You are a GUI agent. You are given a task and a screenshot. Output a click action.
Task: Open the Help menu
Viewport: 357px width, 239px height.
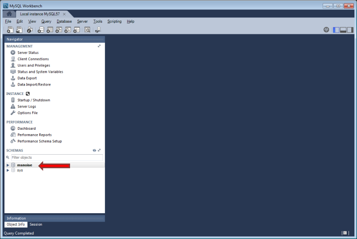(x=130, y=21)
